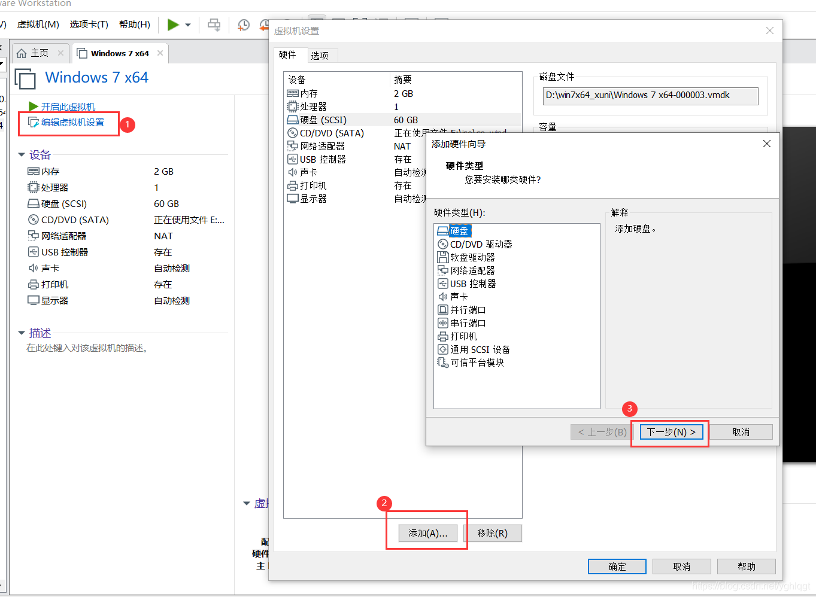Select USB 控制器 row in settings hardware list
816x597 pixels.
356,159
